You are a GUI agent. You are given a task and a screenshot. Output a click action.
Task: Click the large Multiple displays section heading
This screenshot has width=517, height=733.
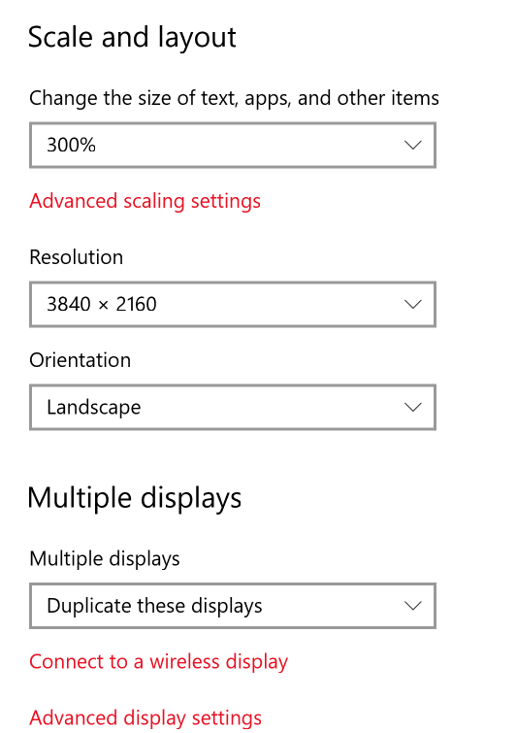(135, 498)
